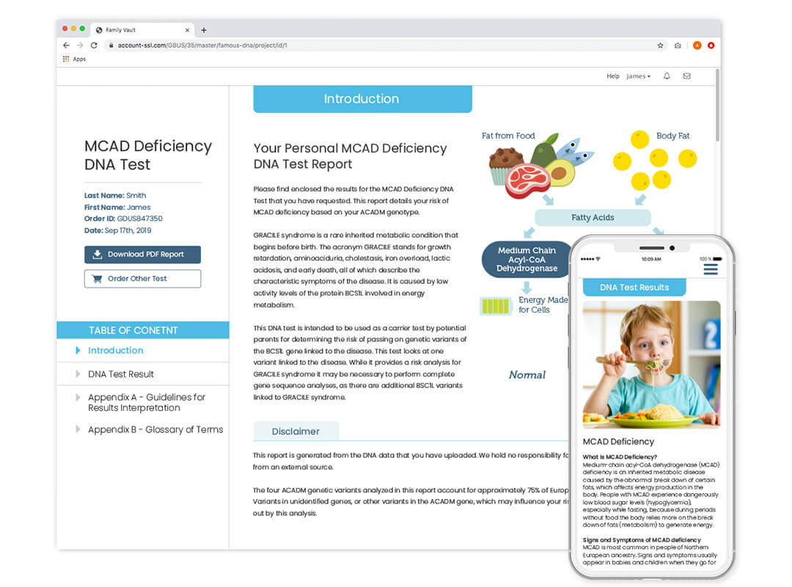
Task: Click the Normal result label
Action: click(527, 375)
